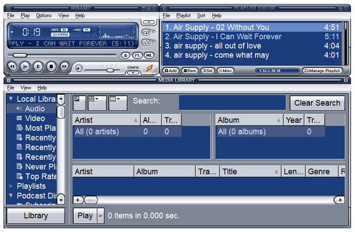Toggle the Repeat button in the player
The width and height of the screenshot is (355, 232).
(x=146, y=33)
